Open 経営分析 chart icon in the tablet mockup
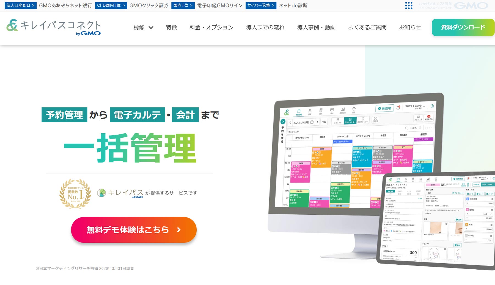This screenshot has height=285, width=495. point(428,179)
